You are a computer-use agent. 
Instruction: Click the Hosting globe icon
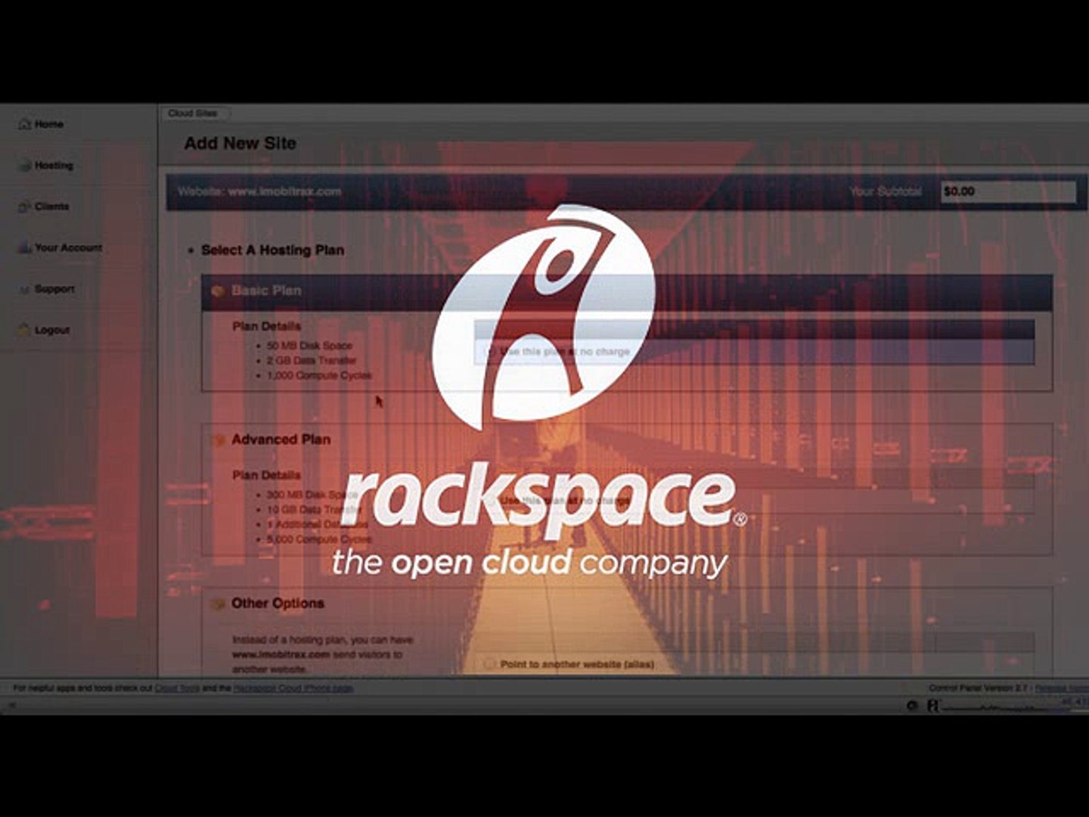pos(25,165)
